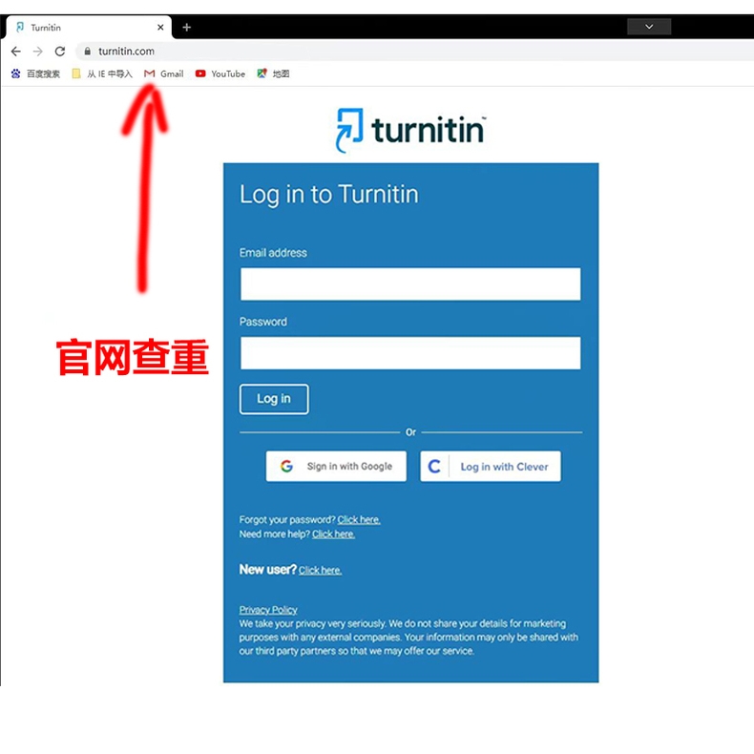Open the Gmail bookmark

click(x=164, y=73)
